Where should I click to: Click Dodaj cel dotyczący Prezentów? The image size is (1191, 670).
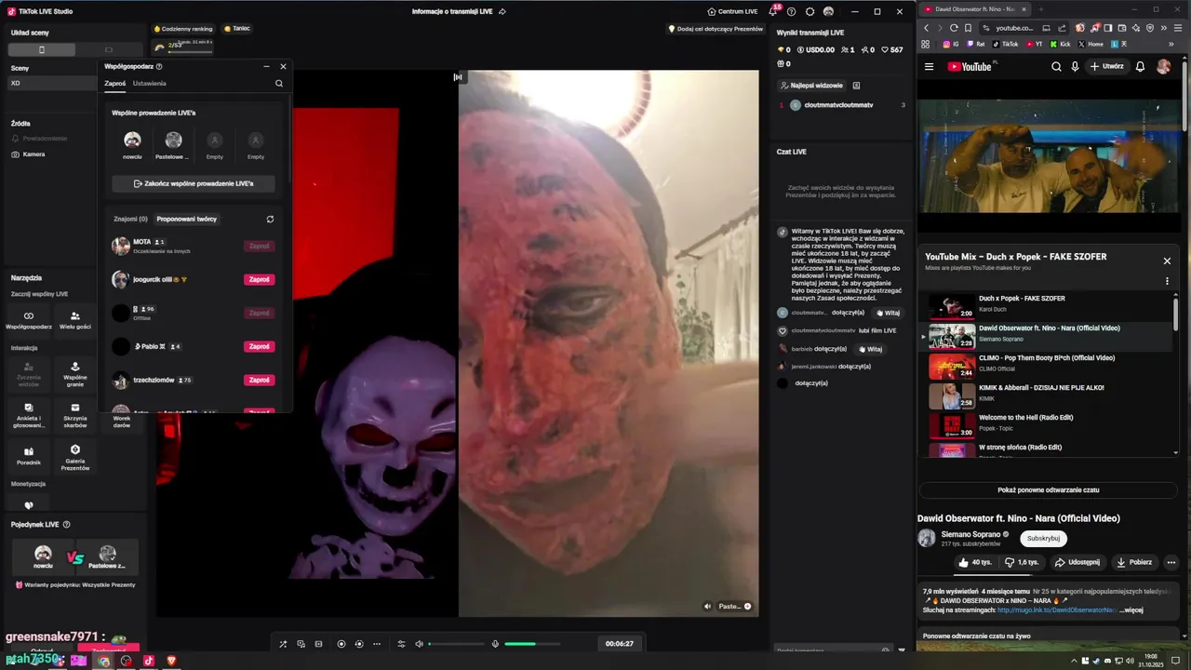click(x=716, y=29)
